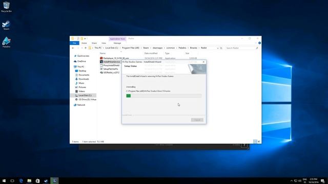The image size is (328, 184).
Task: Open Task View from the taskbar
Action: click(x=12, y=180)
